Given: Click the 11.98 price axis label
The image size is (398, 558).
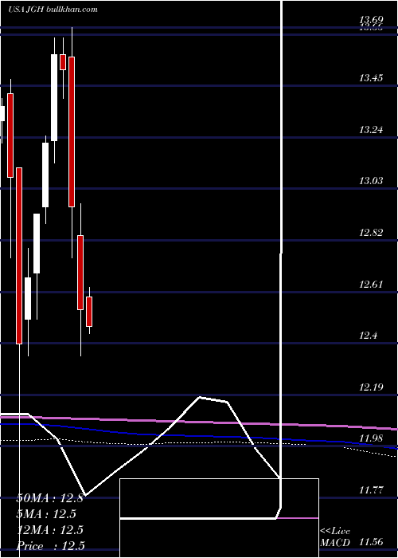Looking at the screenshot, I should (371, 438).
